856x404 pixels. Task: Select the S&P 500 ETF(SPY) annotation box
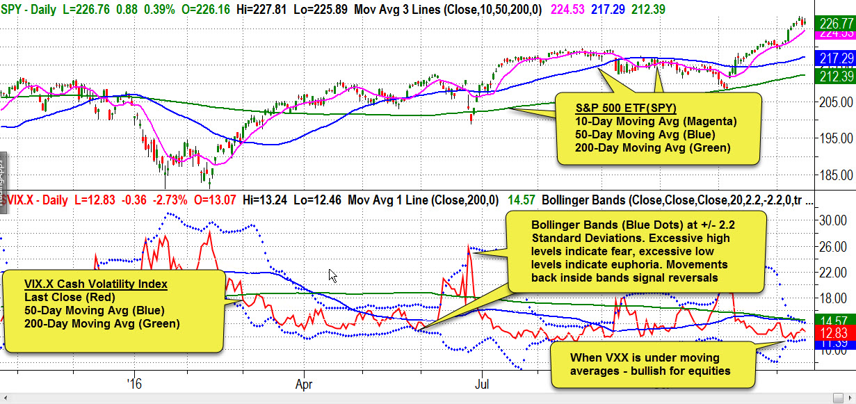[x=657, y=129]
